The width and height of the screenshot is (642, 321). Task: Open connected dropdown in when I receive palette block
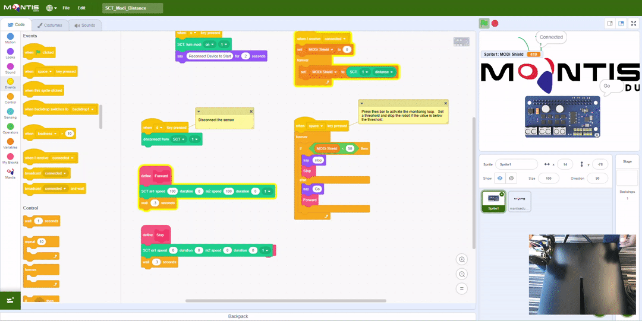coord(61,158)
